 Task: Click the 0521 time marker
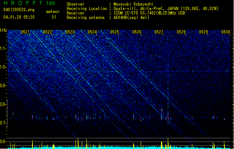[25, 32]
